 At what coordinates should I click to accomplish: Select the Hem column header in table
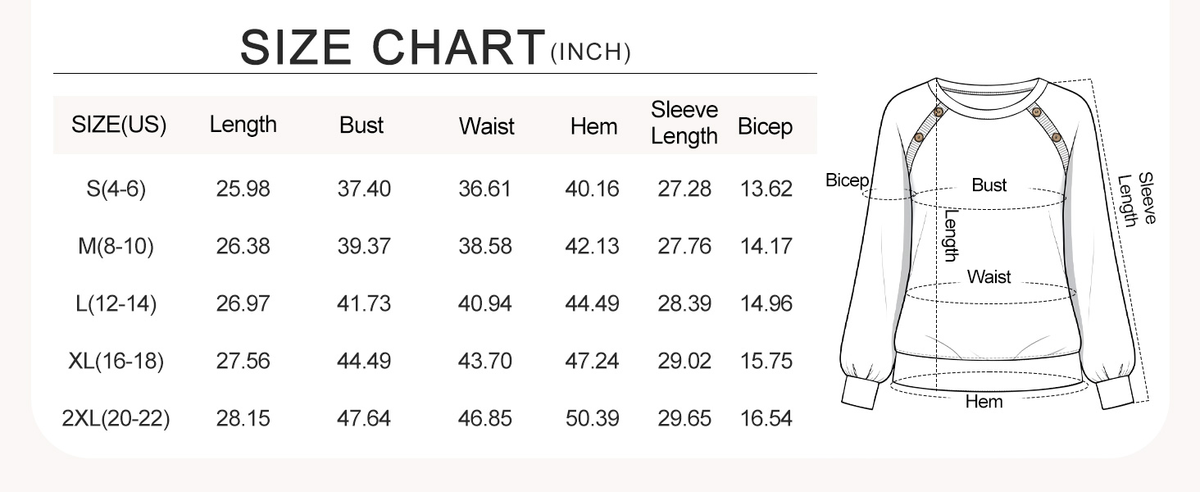click(593, 126)
